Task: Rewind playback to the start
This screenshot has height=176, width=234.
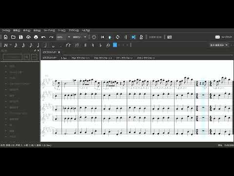Action: (102, 37)
